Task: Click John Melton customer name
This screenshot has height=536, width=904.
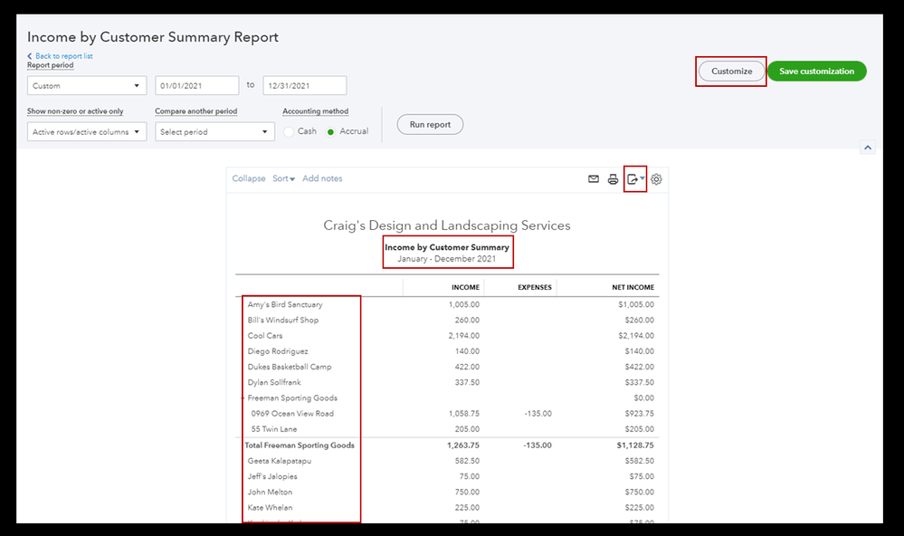Action: pyautogui.click(x=270, y=493)
